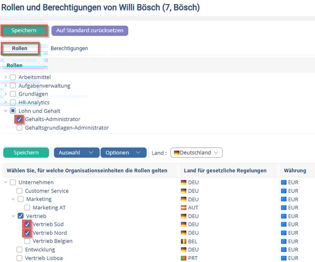The height and width of the screenshot is (262, 315).
Task: Select the Rollen tab
Action: tap(20, 48)
